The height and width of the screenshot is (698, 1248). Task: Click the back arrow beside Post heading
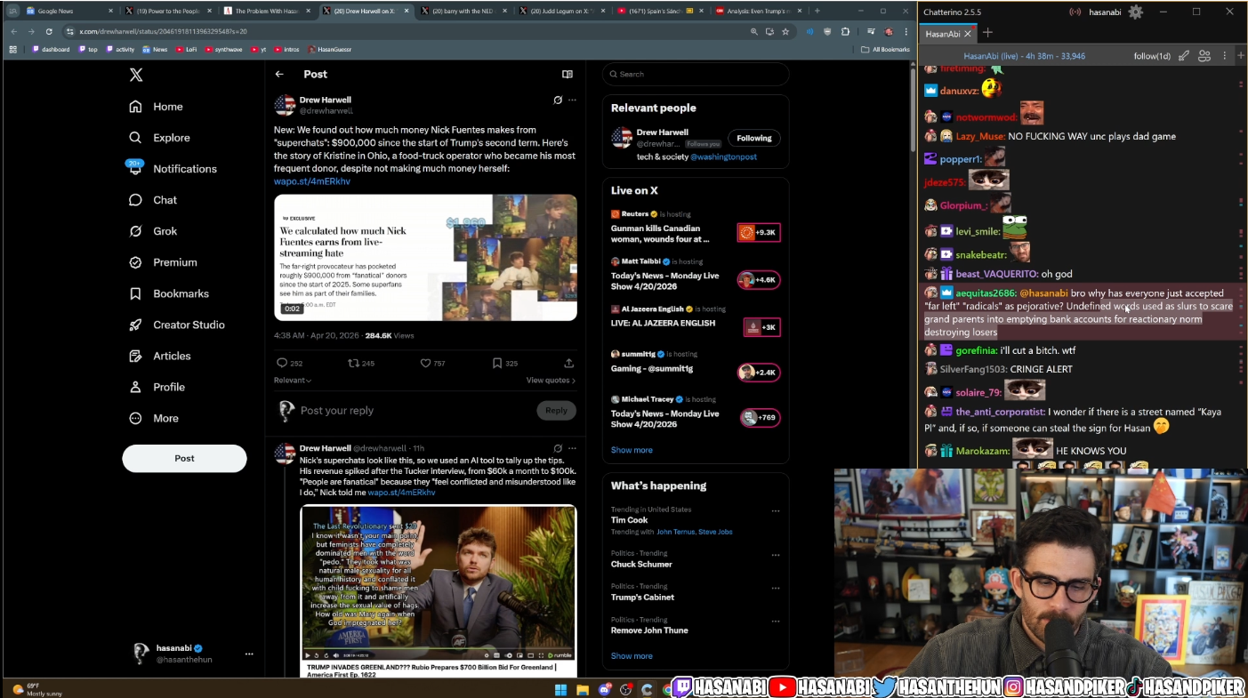tap(279, 75)
